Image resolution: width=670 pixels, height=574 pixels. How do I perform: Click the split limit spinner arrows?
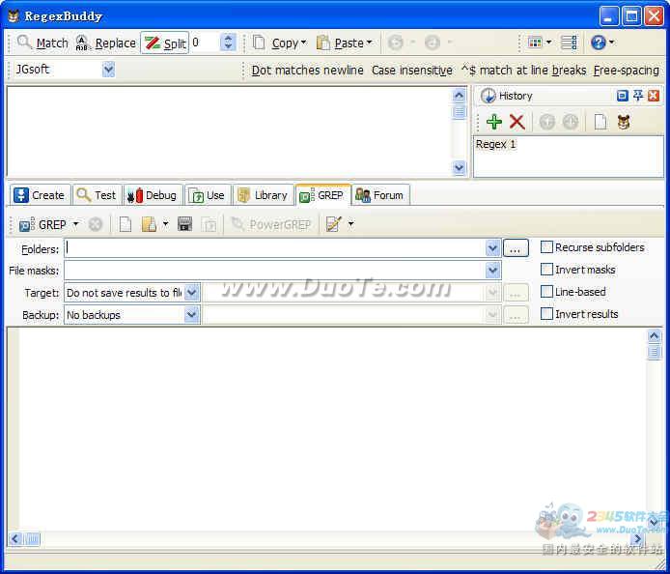click(x=228, y=43)
